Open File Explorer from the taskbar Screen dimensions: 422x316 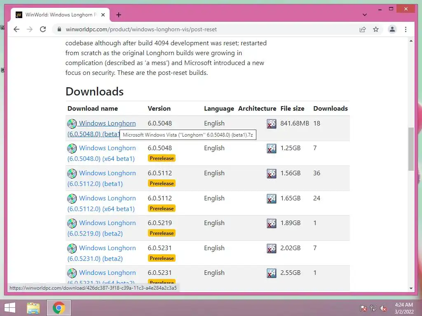[33, 308]
